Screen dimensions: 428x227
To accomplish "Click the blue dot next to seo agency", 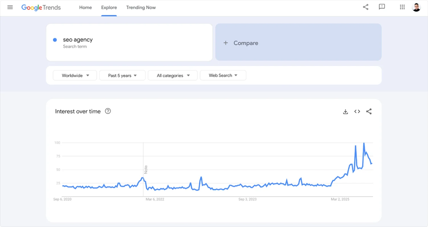I will coord(54,40).
